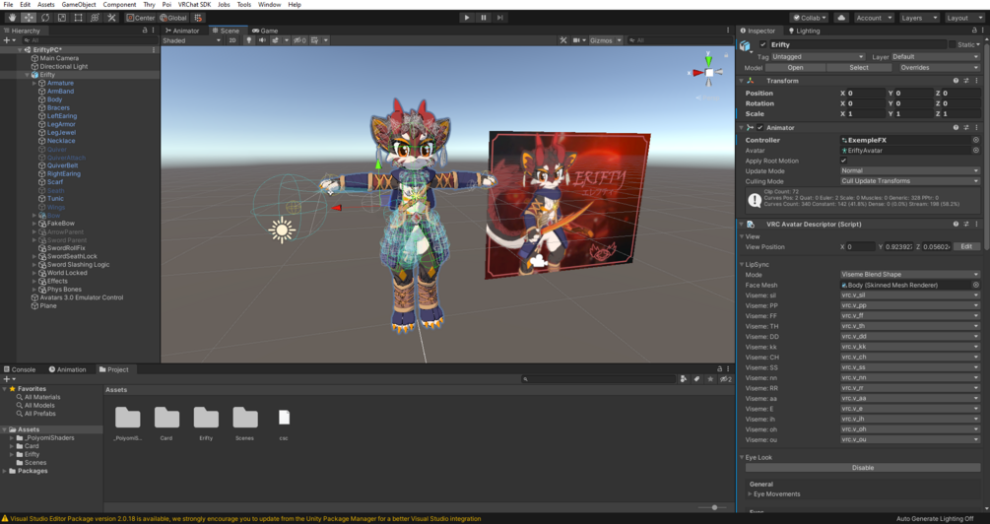The height and width of the screenshot is (524, 990).
Task: Open the Shaded draw mode dropdown
Action: click(192, 40)
